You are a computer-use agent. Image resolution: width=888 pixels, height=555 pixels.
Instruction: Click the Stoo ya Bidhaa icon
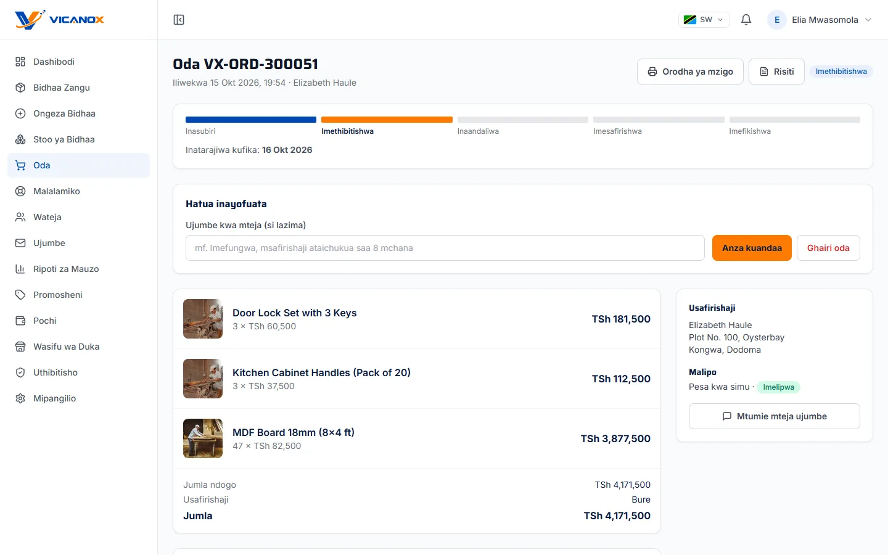pyautogui.click(x=20, y=139)
